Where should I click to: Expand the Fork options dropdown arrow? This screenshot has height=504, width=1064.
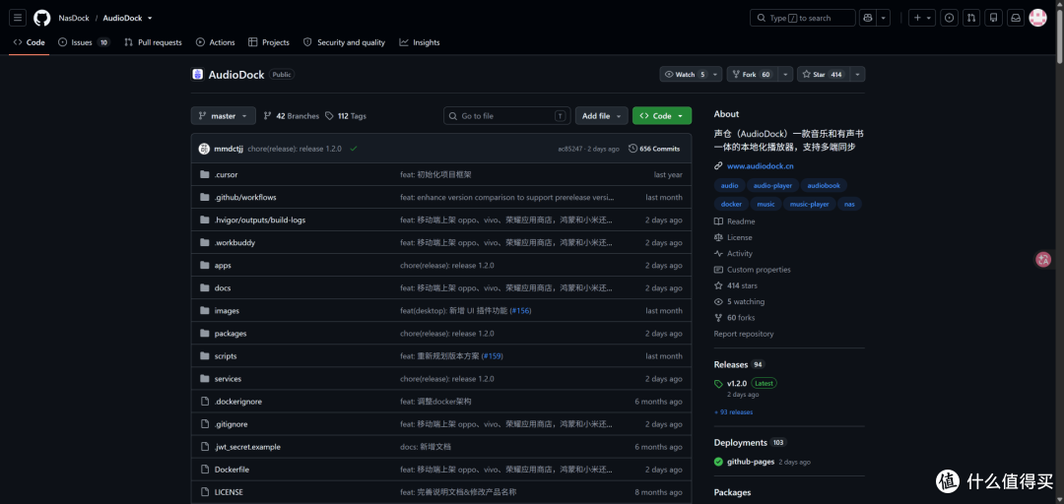tap(786, 75)
